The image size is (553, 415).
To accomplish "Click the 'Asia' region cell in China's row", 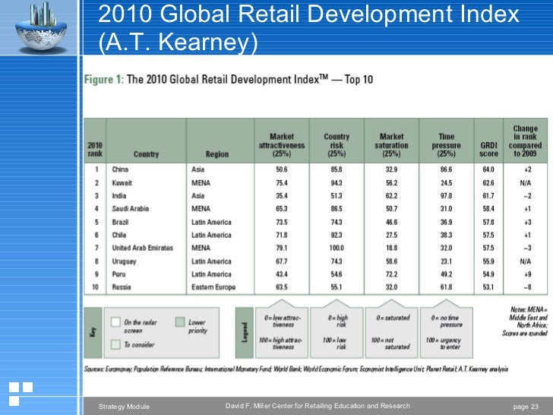I will click(x=197, y=169).
